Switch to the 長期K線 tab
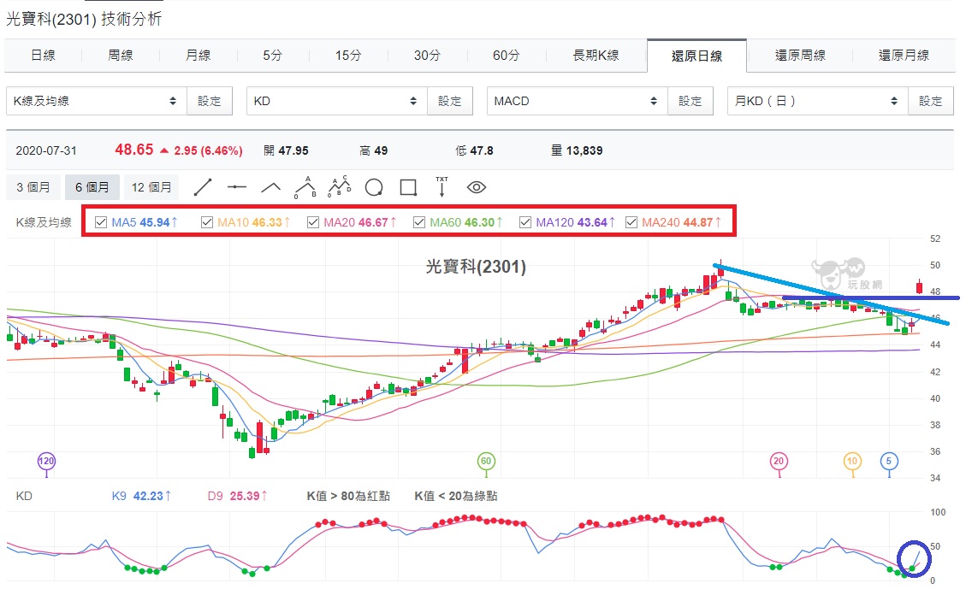The height and width of the screenshot is (589, 972). [596, 55]
